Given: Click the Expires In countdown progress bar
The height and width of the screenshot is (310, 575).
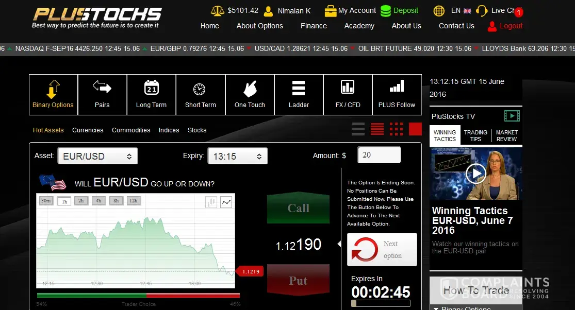Looking at the screenshot, I should click(x=381, y=303).
